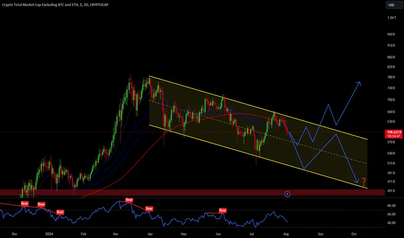Click the Jun label on time axis
The width and height of the screenshot is (404, 238).
(218, 234)
